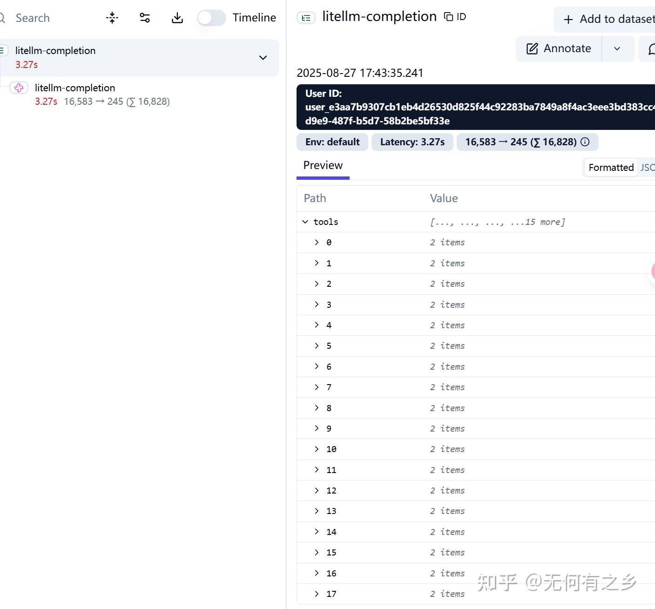This screenshot has height=609, width=655.
Task: Click the Add to dataset button
Action: 605,19
